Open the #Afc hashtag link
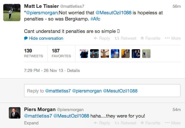The image size is (185, 128). tap(95, 19)
